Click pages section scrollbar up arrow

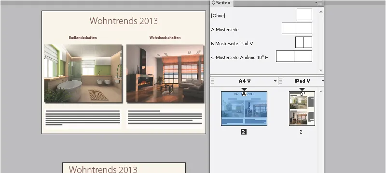[321, 92]
